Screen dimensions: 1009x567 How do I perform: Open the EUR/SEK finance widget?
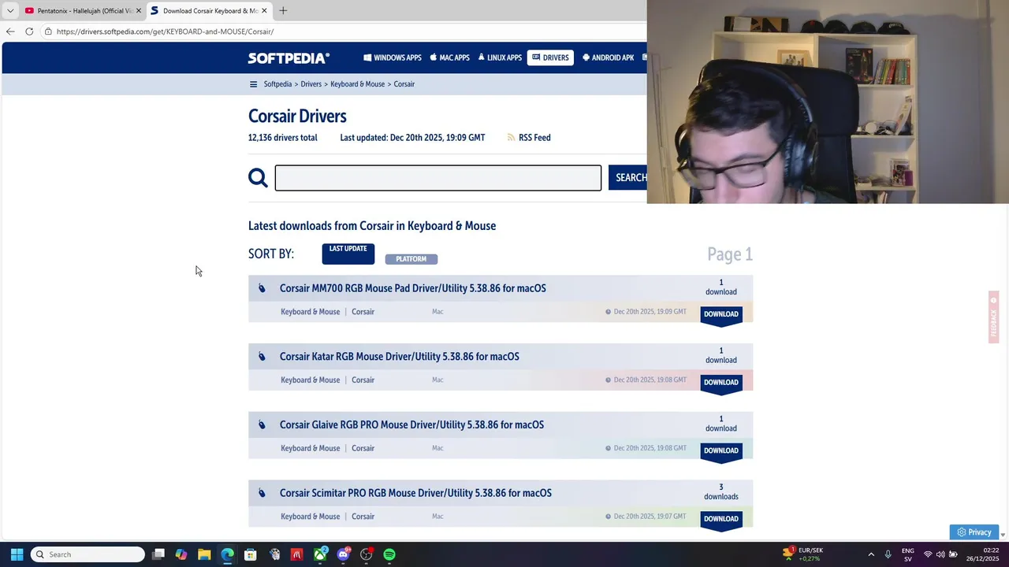point(803,554)
